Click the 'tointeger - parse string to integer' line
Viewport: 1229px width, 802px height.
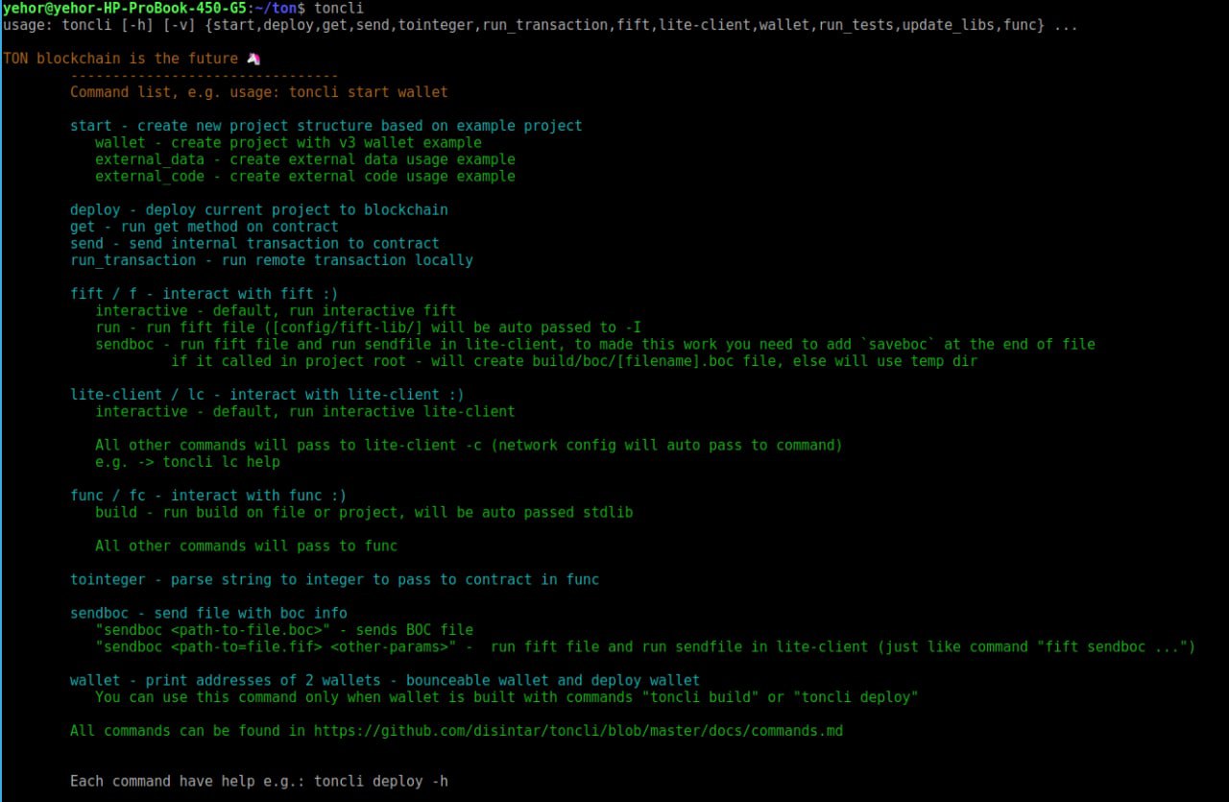coord(334,579)
